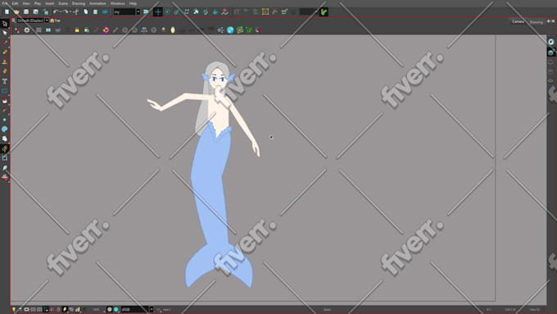Image resolution: width=557 pixels, height=314 pixels.
Task: Click the blue globe icon in camera toolbar
Action: tap(230, 30)
